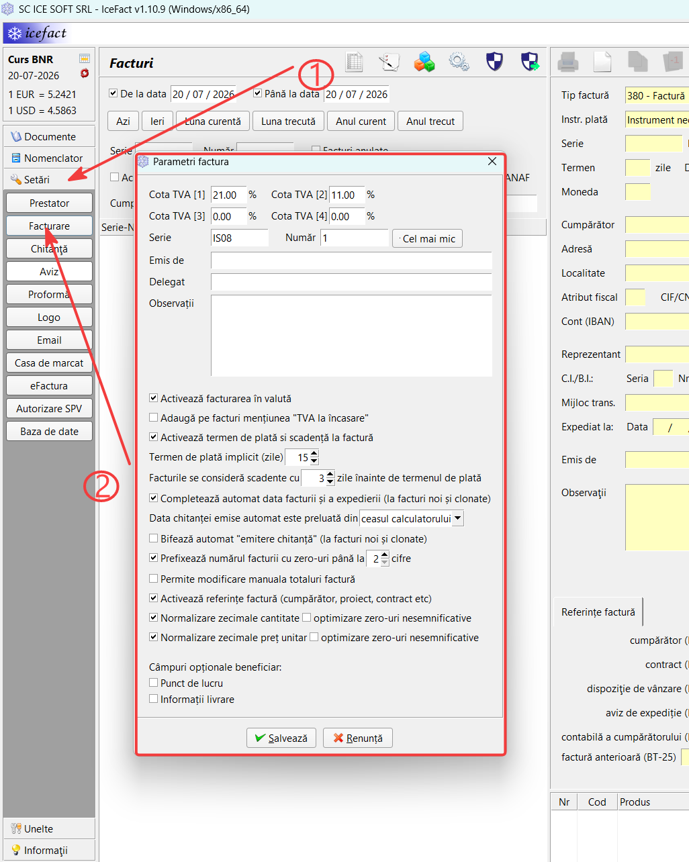Open the Tip factură dropdown
689x862 pixels.
[x=657, y=95]
